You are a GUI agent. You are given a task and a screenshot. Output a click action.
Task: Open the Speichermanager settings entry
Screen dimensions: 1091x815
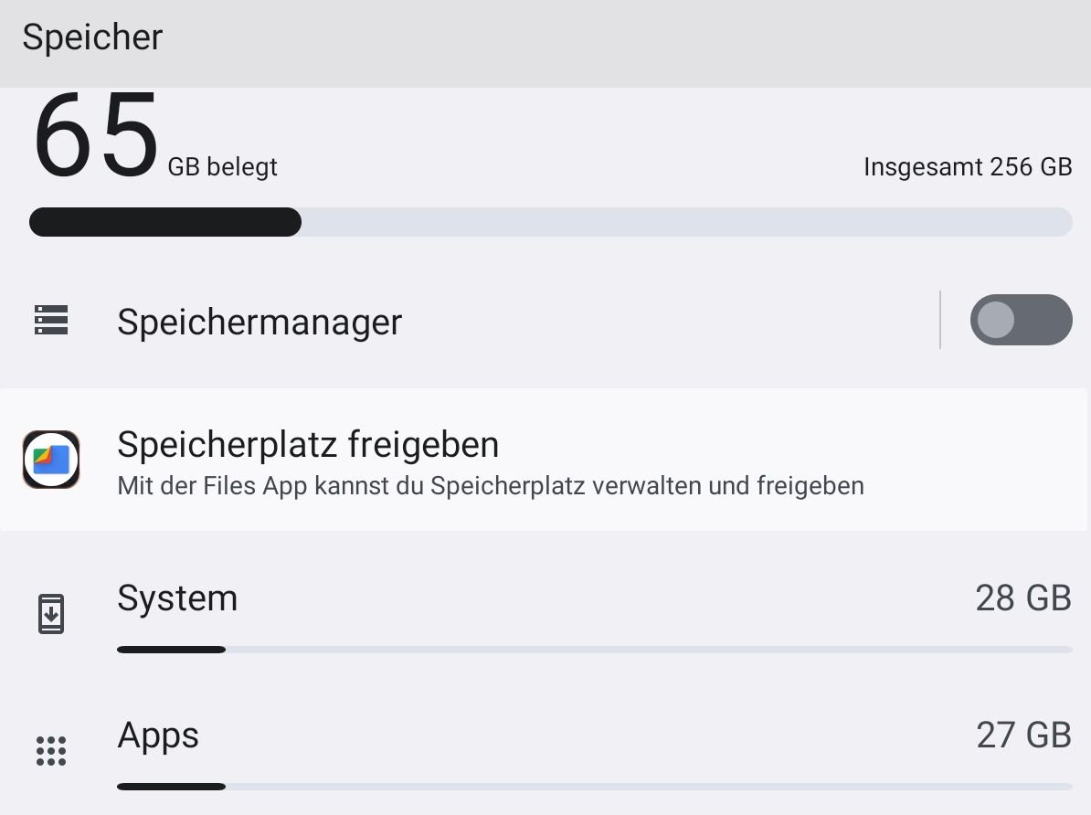[470, 320]
